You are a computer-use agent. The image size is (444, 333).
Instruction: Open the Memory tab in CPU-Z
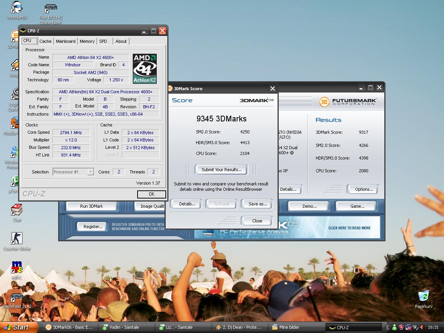tap(87, 41)
